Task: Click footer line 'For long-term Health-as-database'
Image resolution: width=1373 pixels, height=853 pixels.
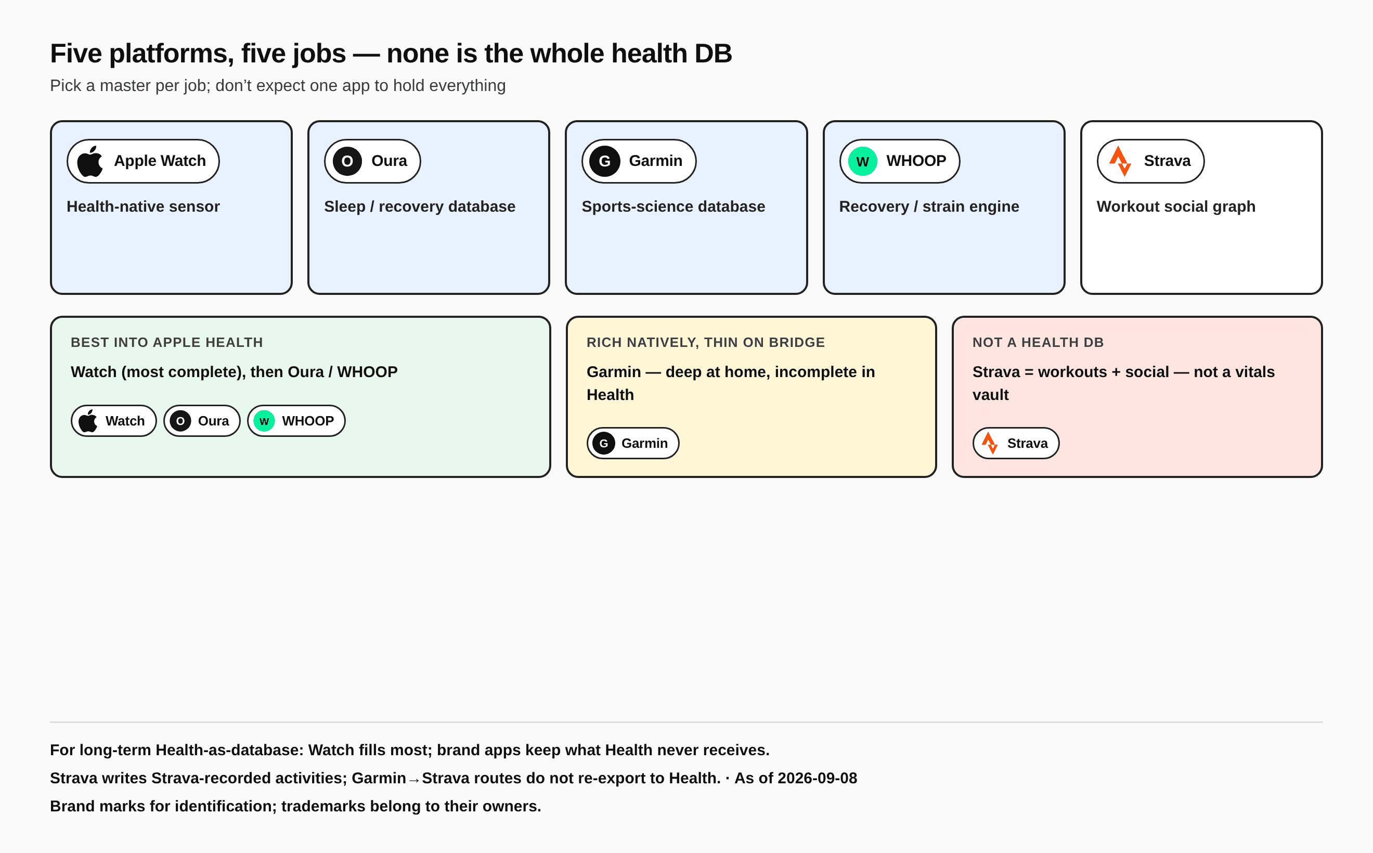Action: click(x=409, y=751)
